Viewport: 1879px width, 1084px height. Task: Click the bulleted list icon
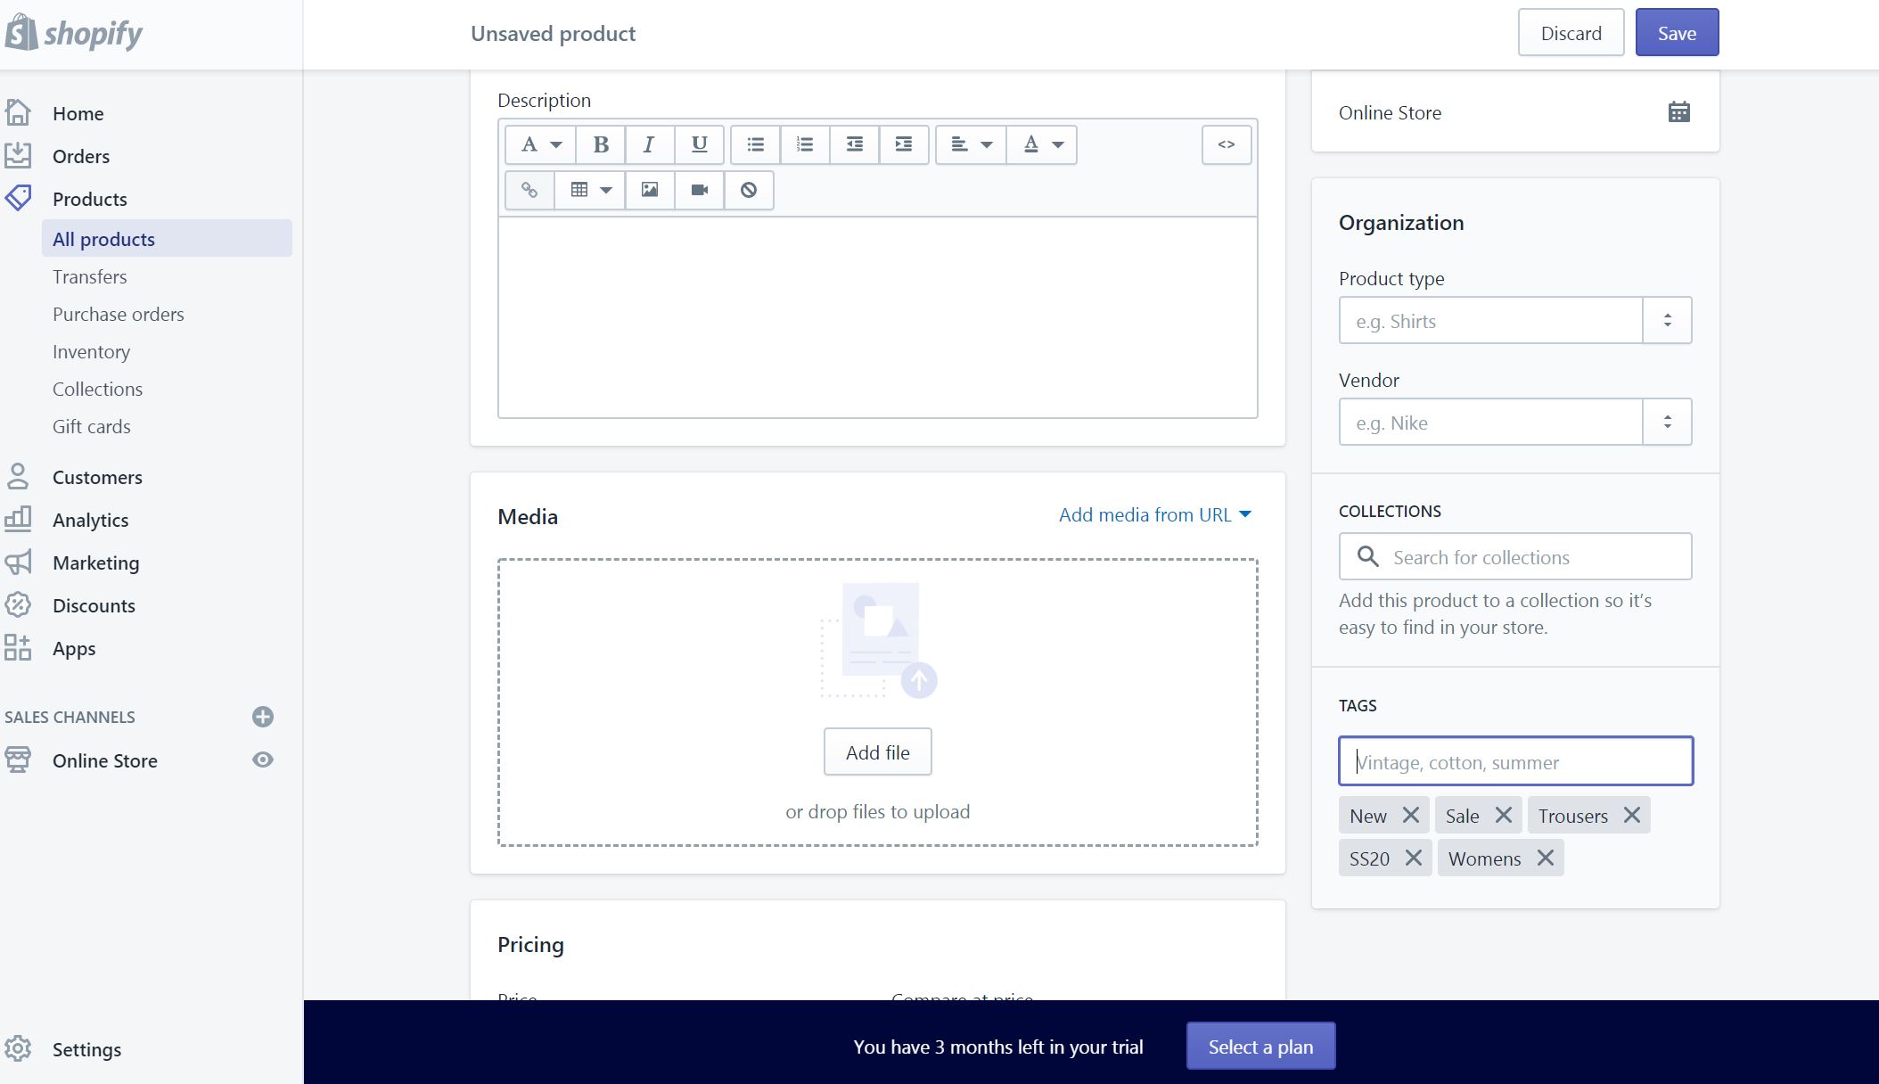755,144
